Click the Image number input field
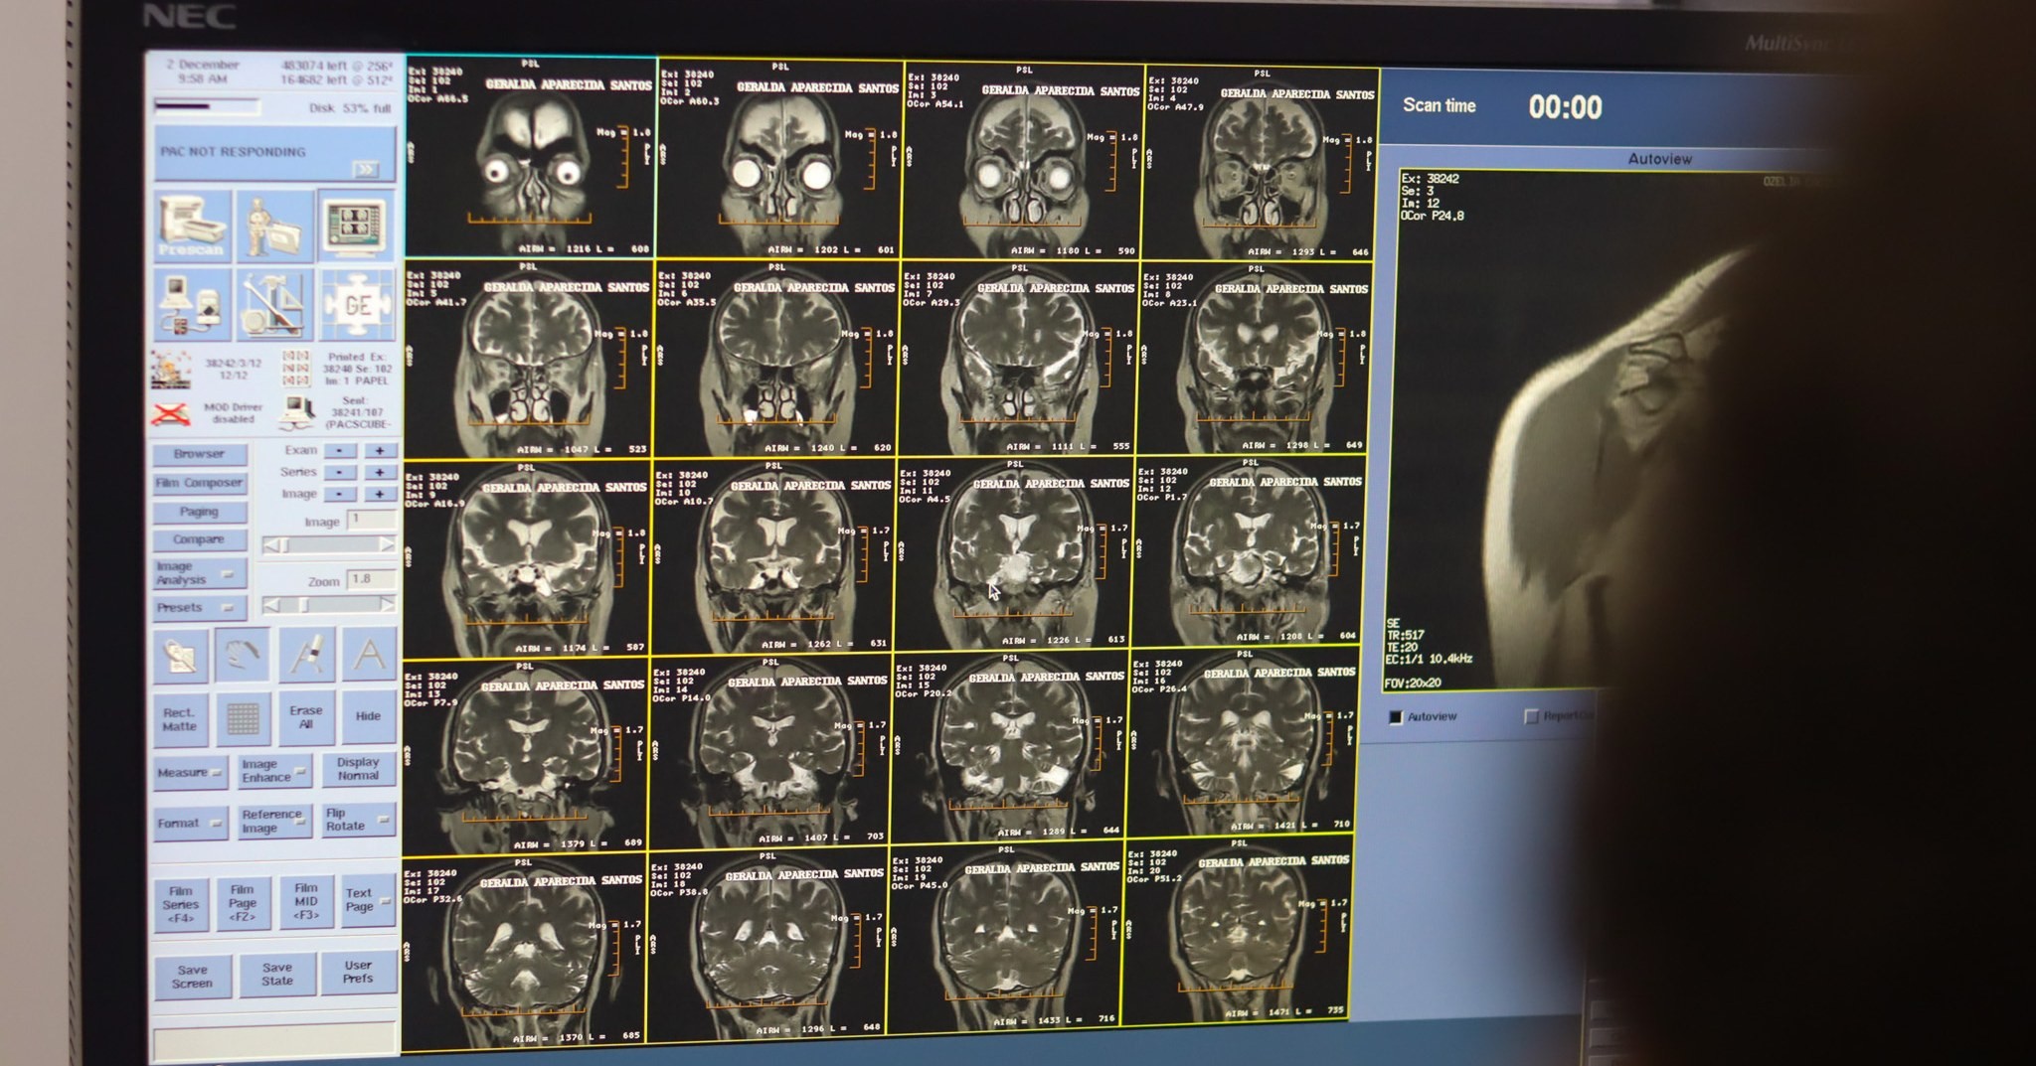Image resolution: width=2036 pixels, height=1066 pixels. tap(372, 520)
